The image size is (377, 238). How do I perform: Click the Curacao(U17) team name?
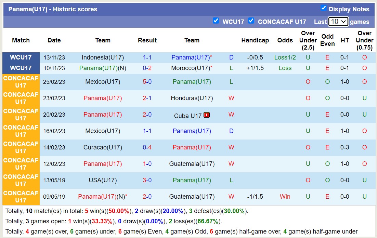click(x=103, y=147)
